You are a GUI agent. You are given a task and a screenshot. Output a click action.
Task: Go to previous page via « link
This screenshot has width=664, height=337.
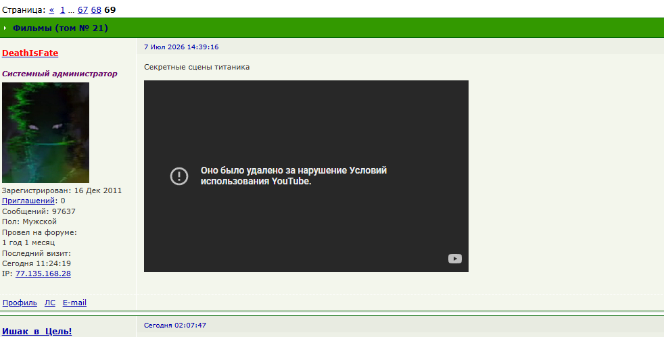51,9
